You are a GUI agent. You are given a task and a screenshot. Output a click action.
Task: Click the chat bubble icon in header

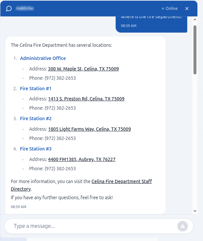(x=9, y=9)
